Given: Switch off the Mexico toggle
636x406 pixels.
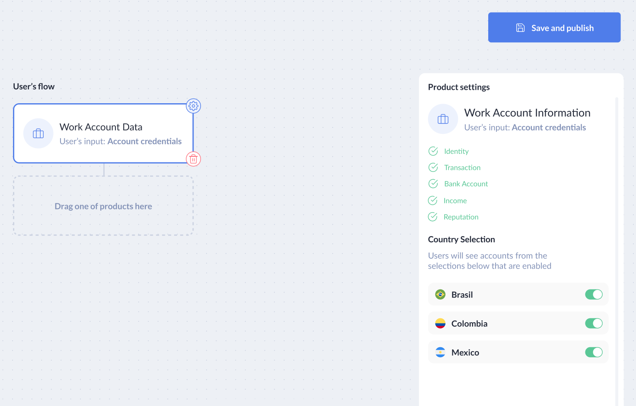Looking at the screenshot, I should (594, 352).
